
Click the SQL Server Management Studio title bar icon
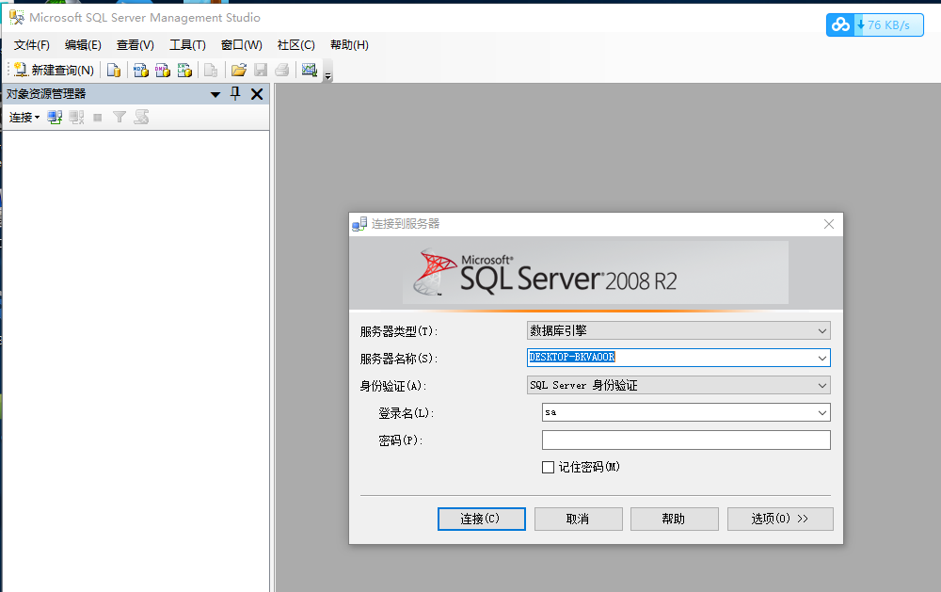15,17
